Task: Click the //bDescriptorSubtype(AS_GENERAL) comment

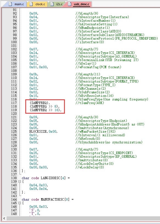Action: (x=106, y=56)
